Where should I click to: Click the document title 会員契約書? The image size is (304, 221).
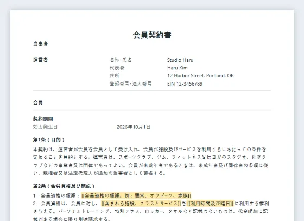click(152, 35)
